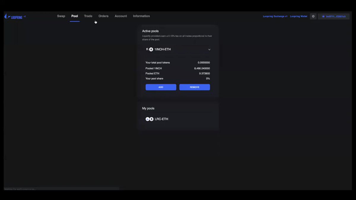Click the total pool tokens value 0.0000000

tap(204, 63)
